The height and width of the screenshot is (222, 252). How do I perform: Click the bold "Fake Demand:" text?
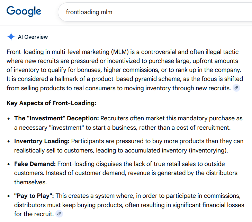[x=35, y=164]
